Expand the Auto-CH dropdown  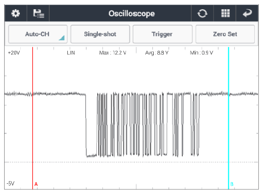(x=38, y=34)
